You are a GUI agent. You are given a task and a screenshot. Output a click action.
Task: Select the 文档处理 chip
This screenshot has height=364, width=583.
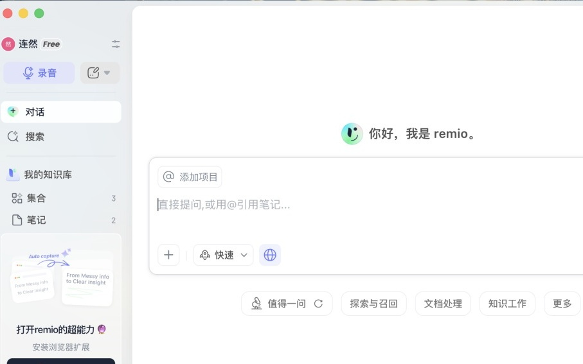coord(443,304)
